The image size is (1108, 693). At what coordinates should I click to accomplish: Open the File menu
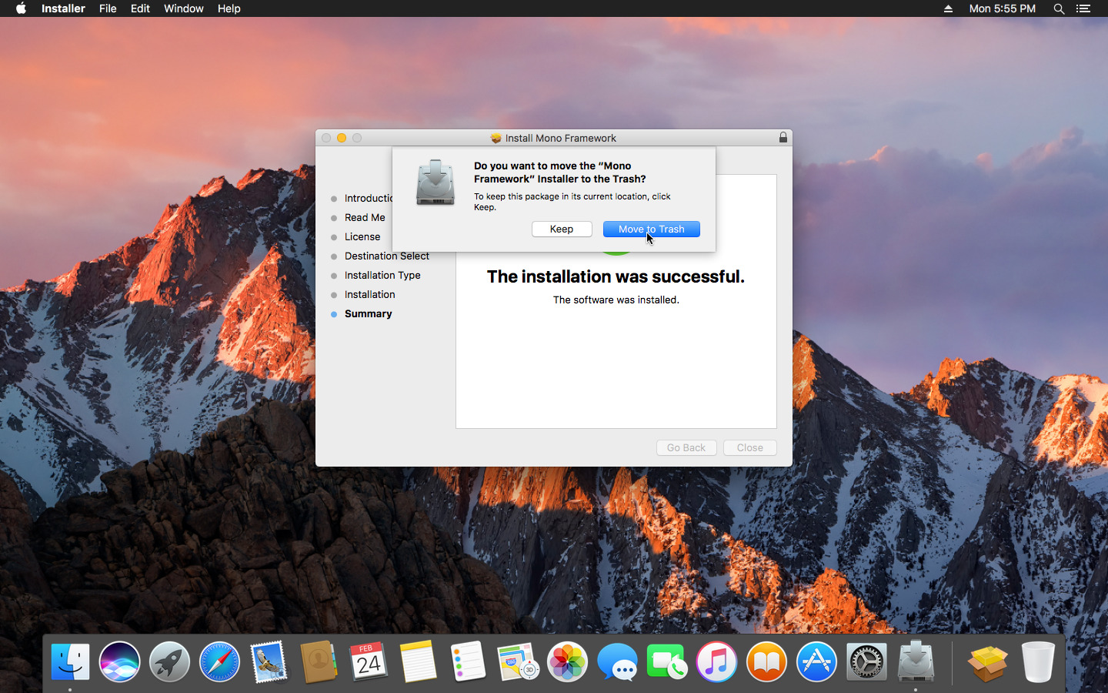pos(108,8)
